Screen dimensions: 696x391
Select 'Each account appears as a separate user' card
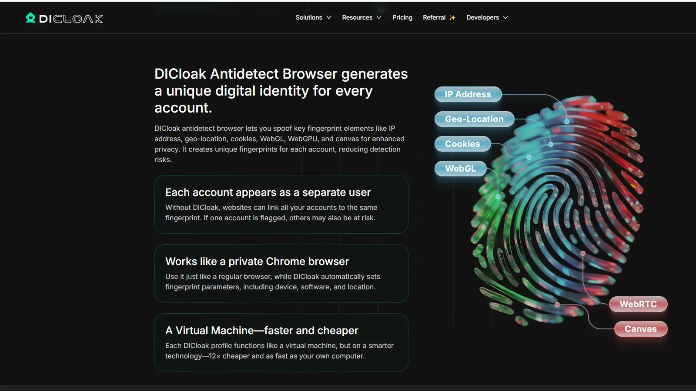[281, 204]
